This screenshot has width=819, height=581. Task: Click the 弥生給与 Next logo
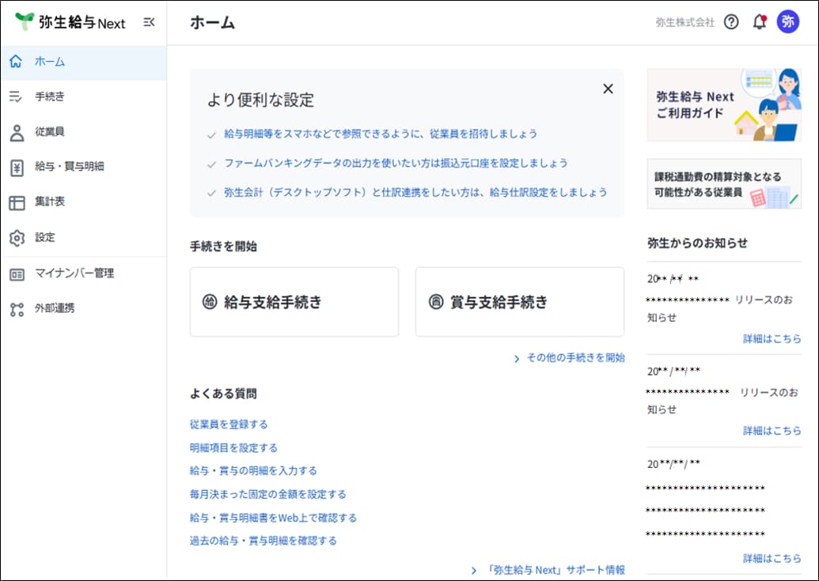[x=71, y=22]
